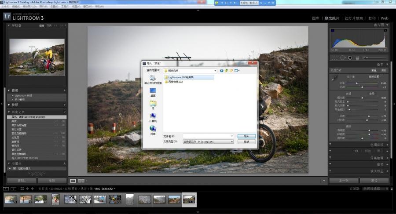Choose Color (彩色) treatment

374,70
